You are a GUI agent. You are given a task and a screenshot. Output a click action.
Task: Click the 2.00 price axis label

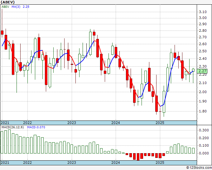[x=203, y=92]
